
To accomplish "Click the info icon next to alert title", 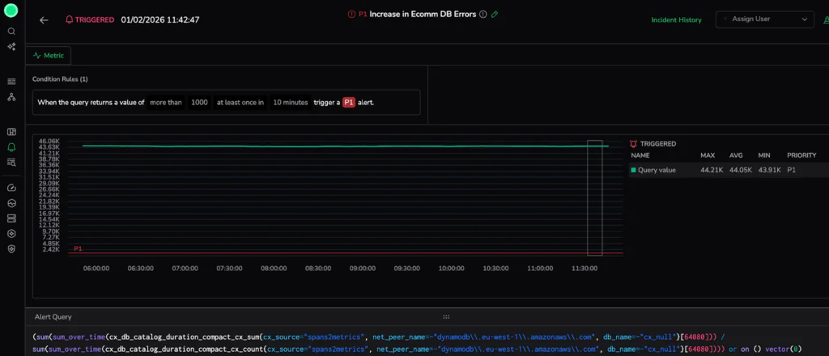I will click(483, 15).
